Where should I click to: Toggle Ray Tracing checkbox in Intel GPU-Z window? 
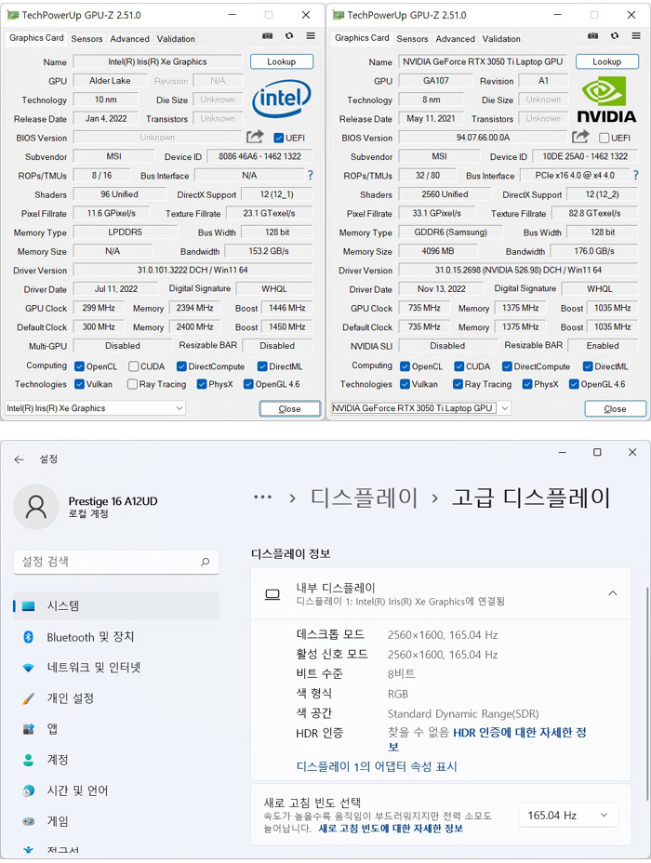(133, 384)
